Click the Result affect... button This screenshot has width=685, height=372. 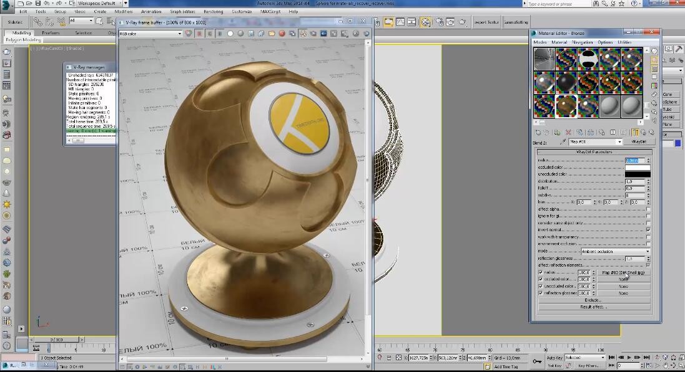click(593, 307)
